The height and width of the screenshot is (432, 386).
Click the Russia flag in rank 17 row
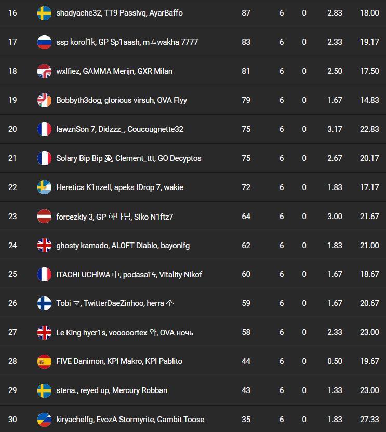[x=44, y=42]
